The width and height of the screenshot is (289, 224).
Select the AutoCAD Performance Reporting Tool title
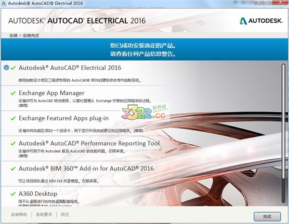click(x=89, y=143)
